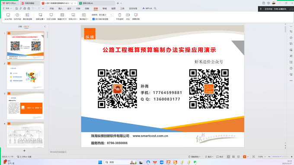Start slideshow from current slide (当页开始)

pos(17,16)
